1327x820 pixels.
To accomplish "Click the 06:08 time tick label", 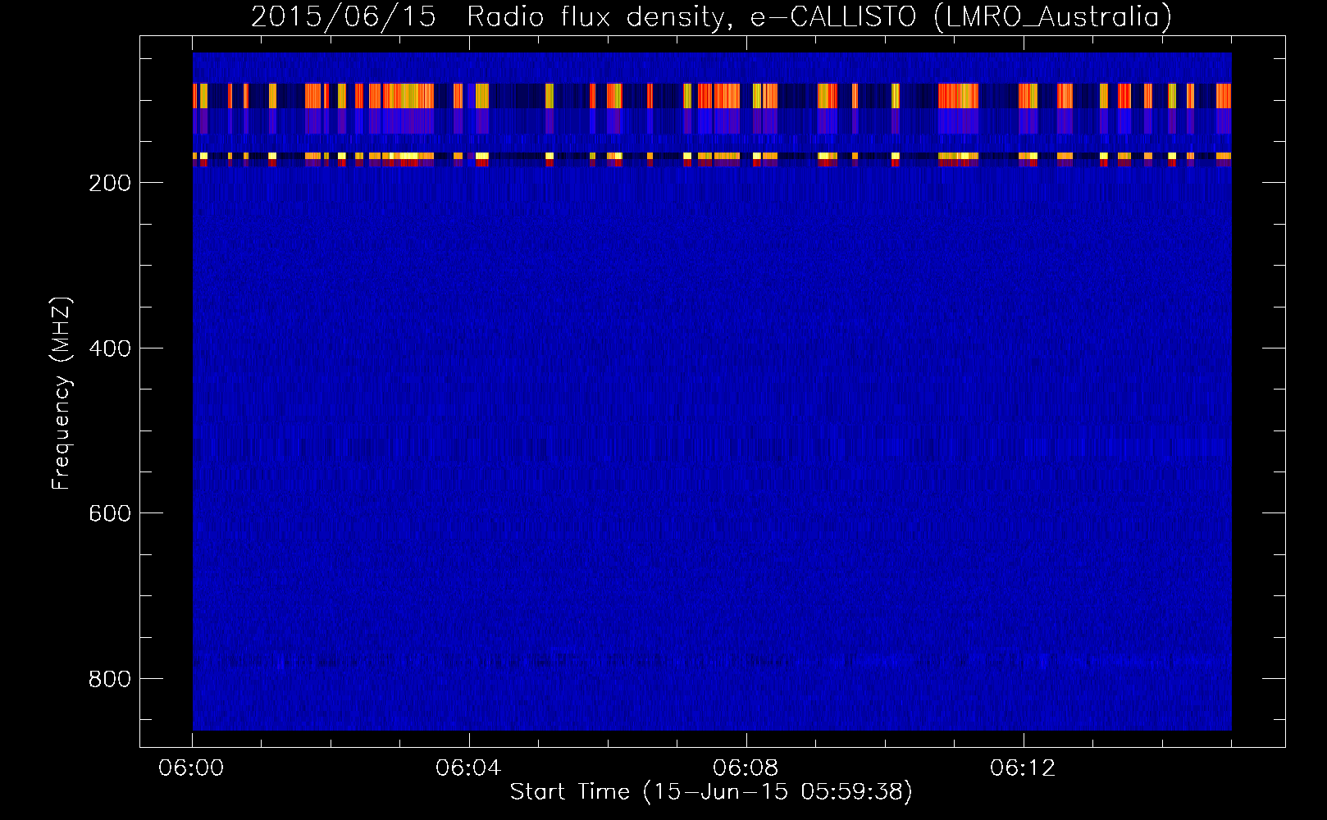I will click(x=746, y=768).
